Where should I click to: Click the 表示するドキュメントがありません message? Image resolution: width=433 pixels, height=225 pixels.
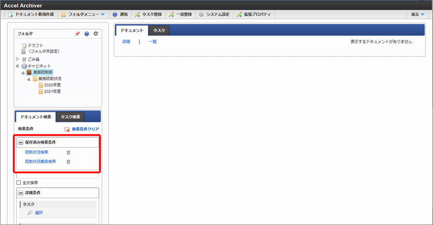(x=381, y=42)
